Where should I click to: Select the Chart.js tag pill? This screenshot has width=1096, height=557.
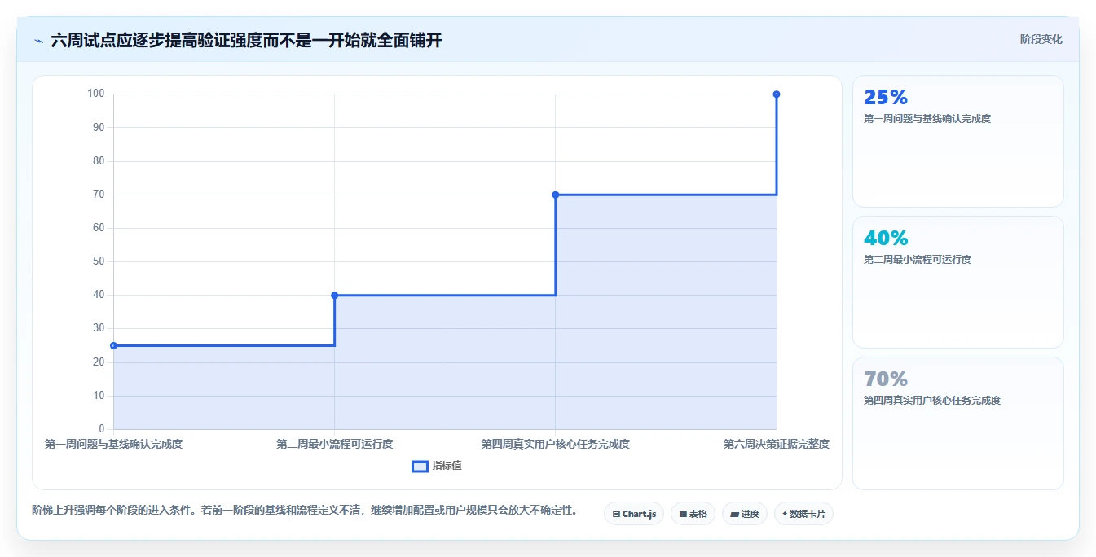(x=634, y=514)
